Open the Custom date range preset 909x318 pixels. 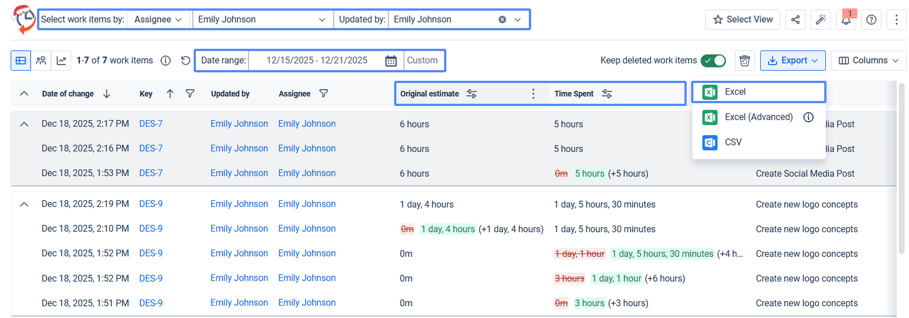point(422,61)
